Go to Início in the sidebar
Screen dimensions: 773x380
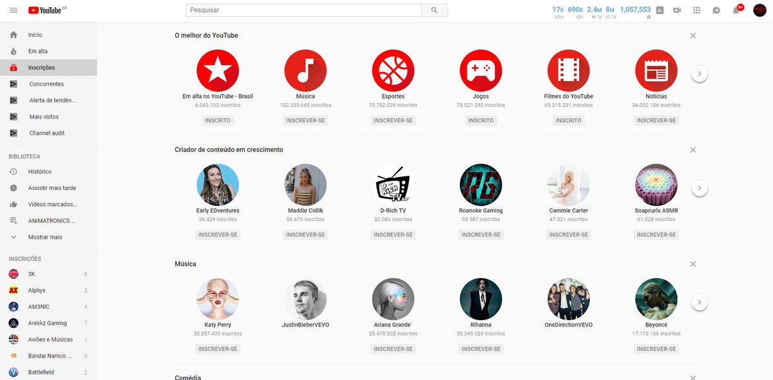pos(48,35)
